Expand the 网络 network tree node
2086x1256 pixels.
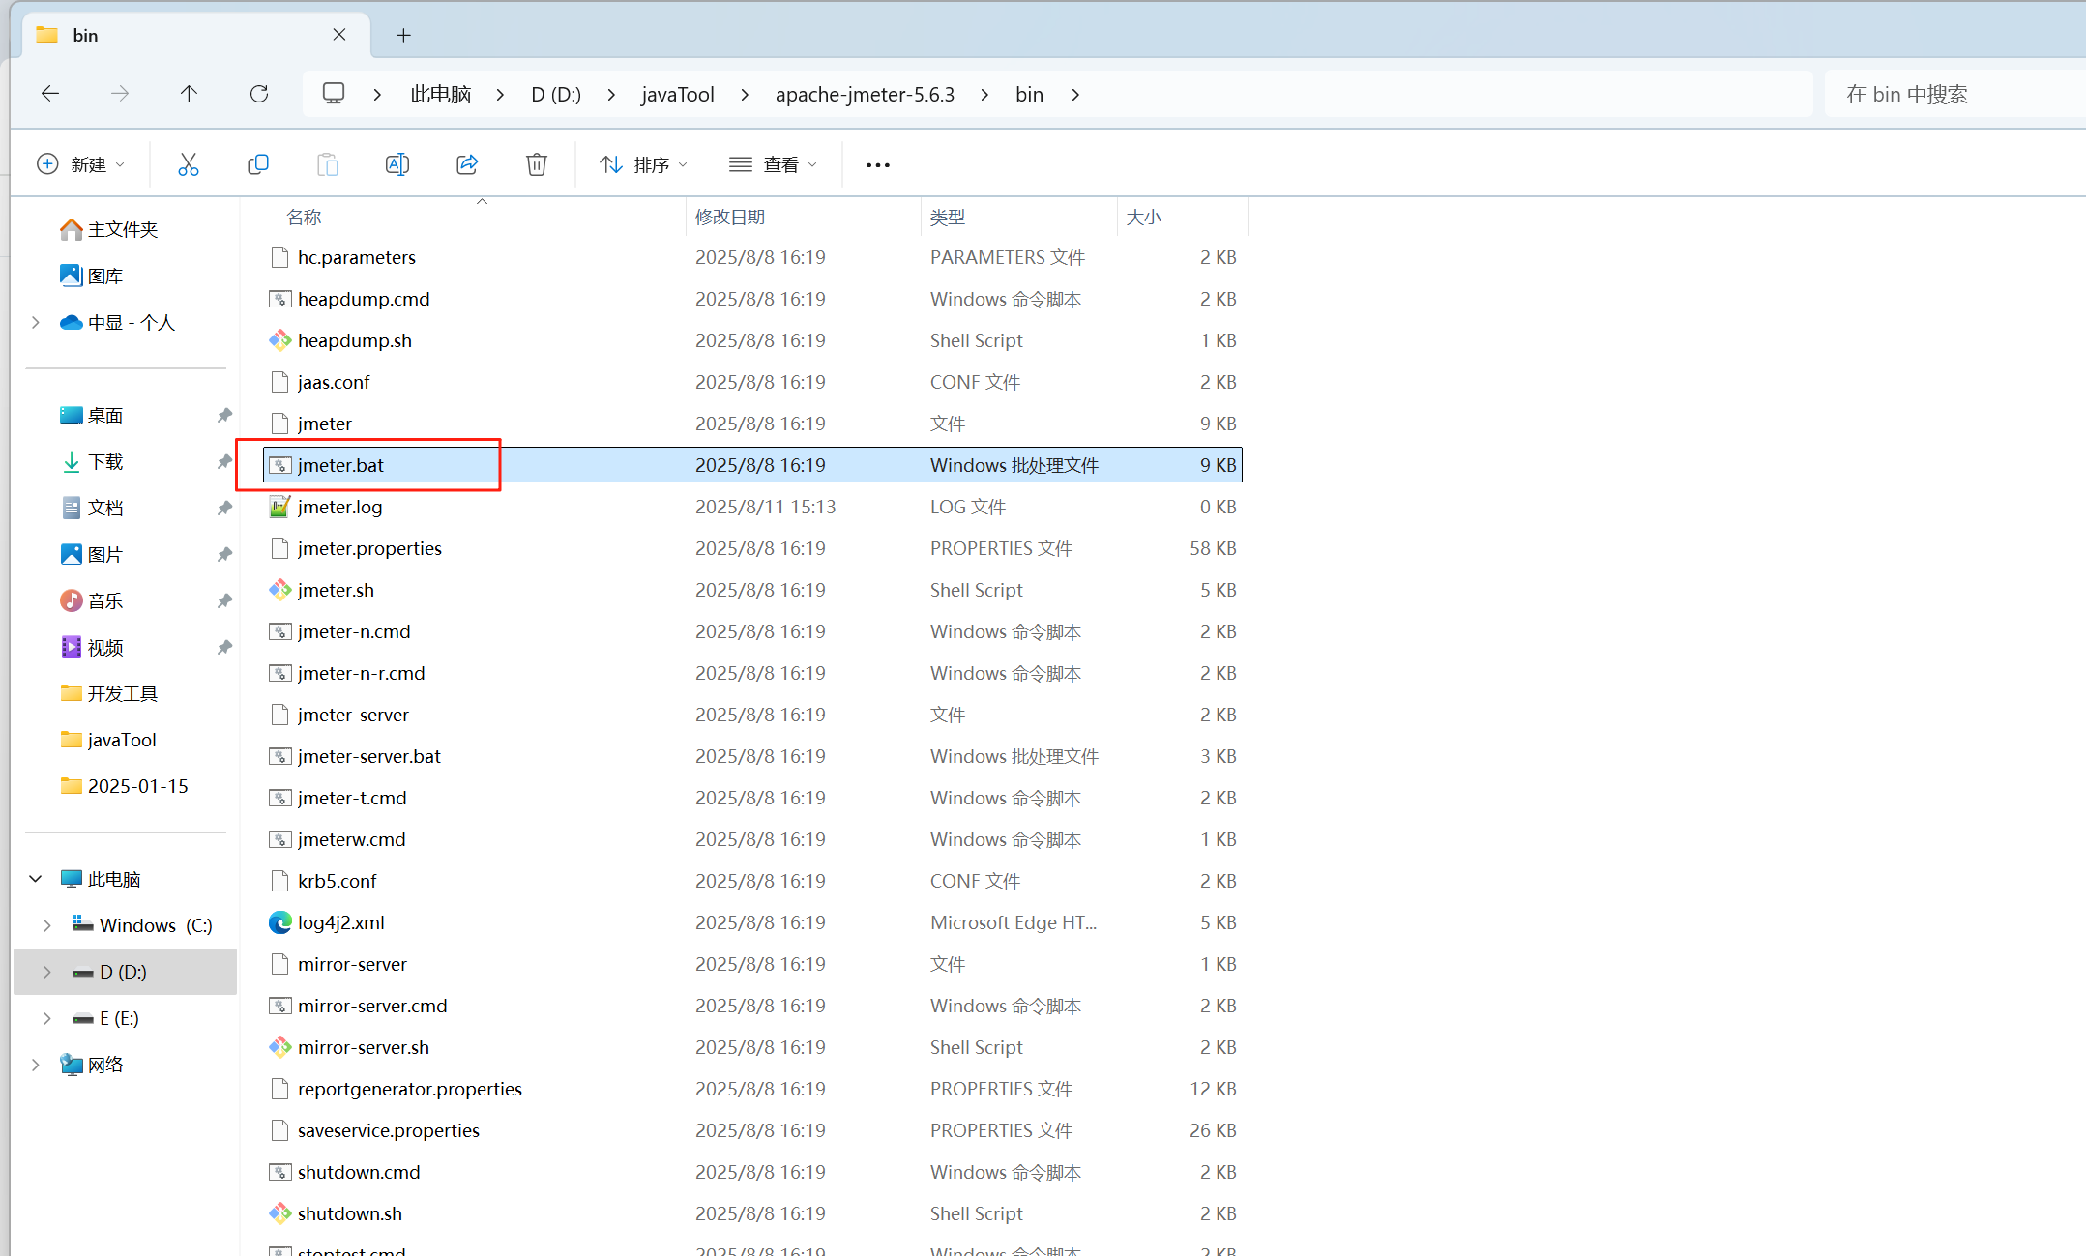36,1065
